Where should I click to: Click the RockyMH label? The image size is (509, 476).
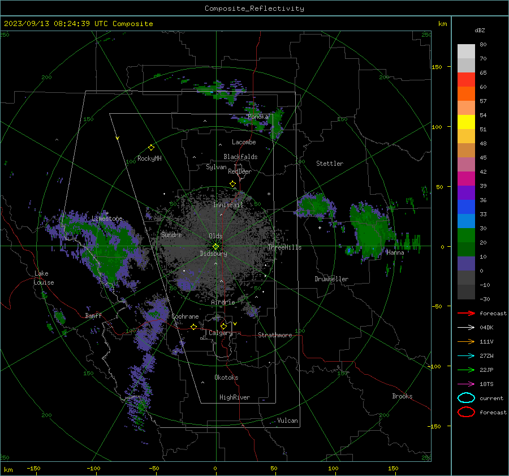pyautogui.click(x=149, y=158)
